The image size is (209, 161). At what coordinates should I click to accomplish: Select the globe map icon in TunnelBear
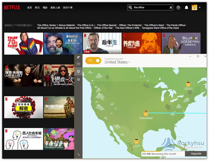(x=78, y=71)
